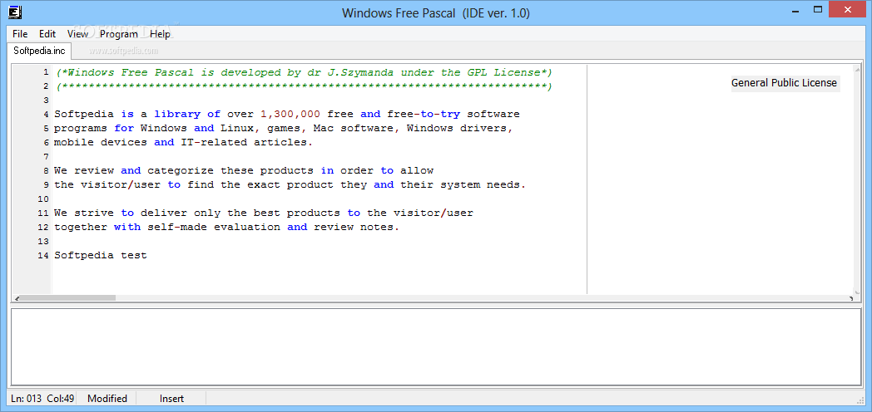Viewport: 872px width, 412px height.
Task: Click the vertical scrollbar up arrow
Action: [x=858, y=69]
